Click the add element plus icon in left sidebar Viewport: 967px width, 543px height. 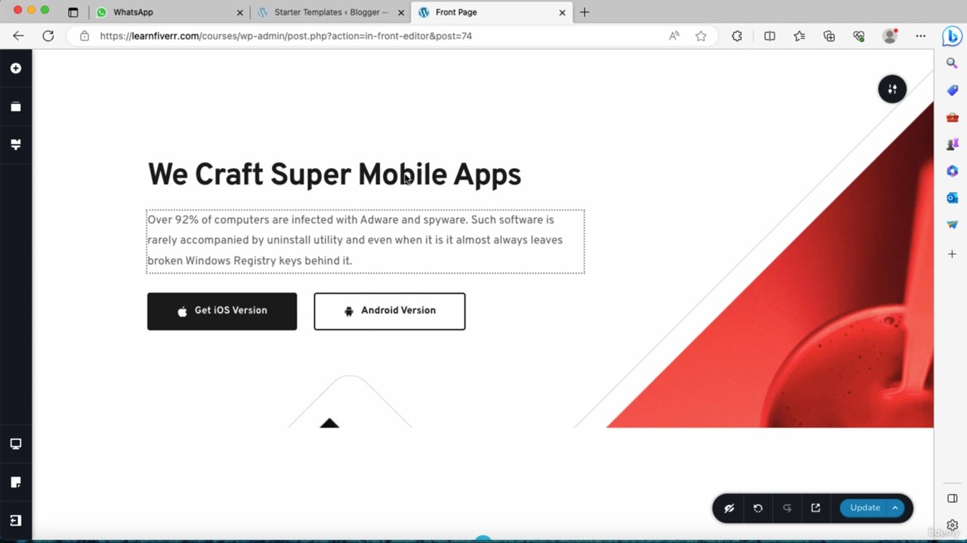point(16,68)
